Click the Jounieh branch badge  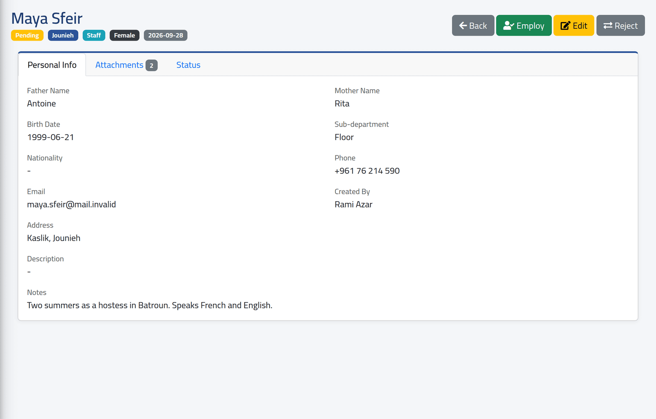(63, 35)
